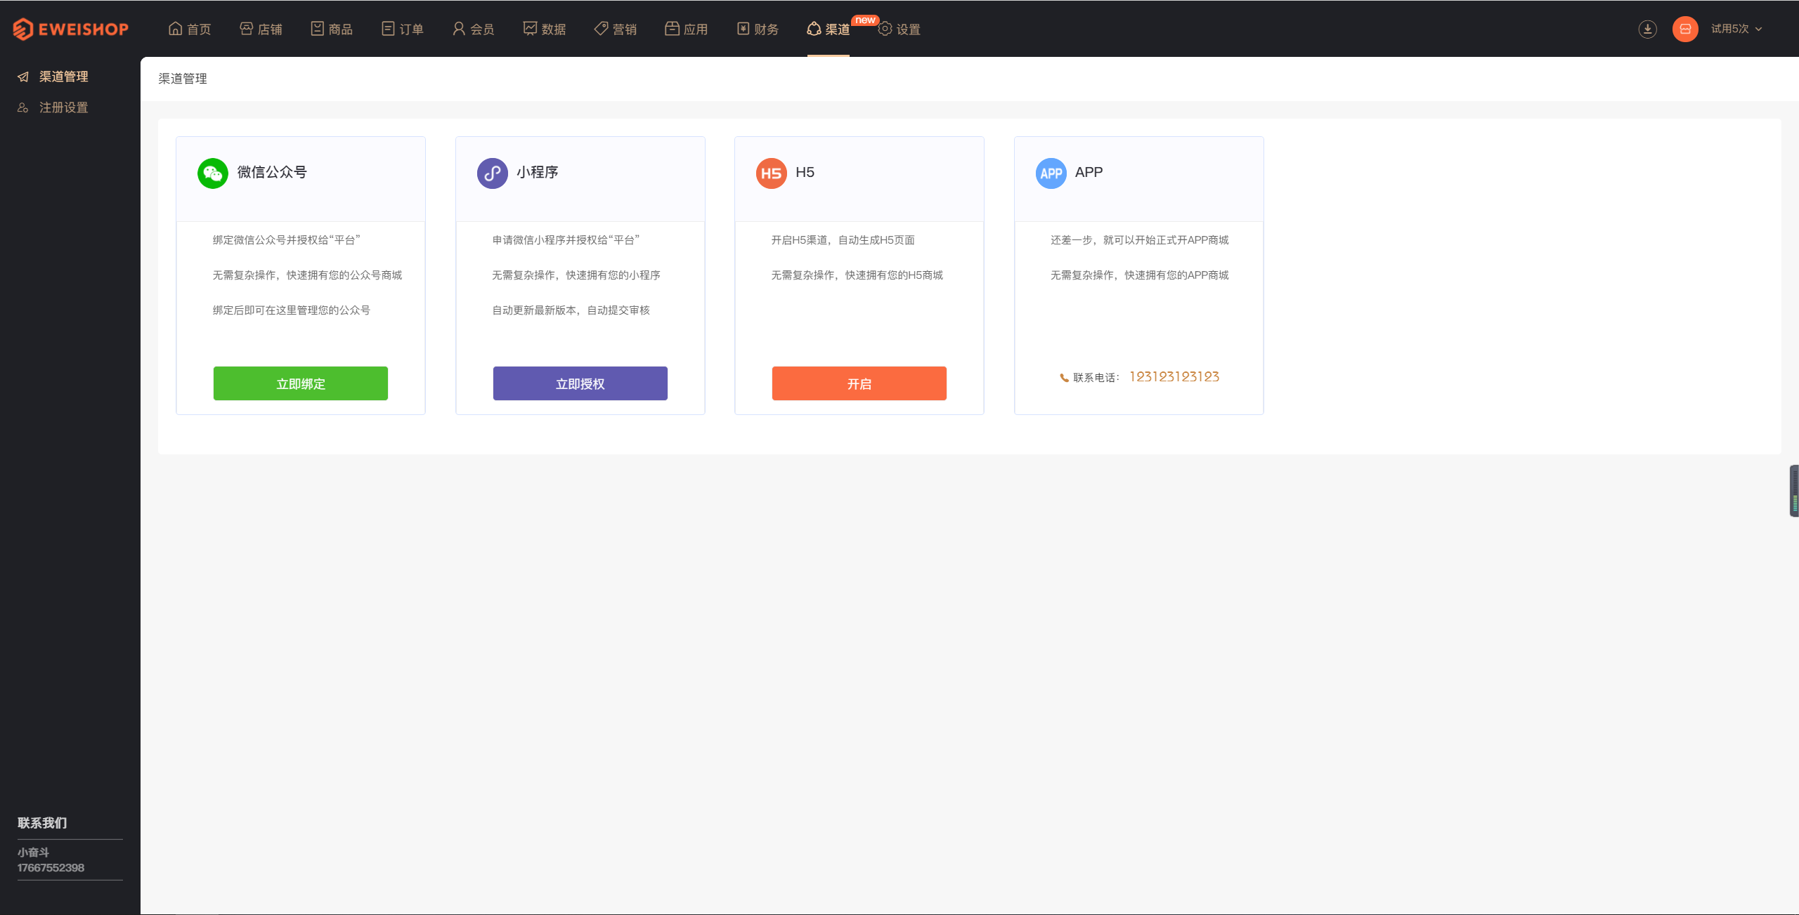Open the 商品 menu
1799x915 pixels.
(x=332, y=29)
